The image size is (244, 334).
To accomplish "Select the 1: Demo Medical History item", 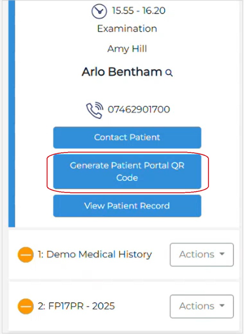I will 95,254.
